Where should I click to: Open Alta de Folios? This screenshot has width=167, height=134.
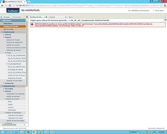9,29
